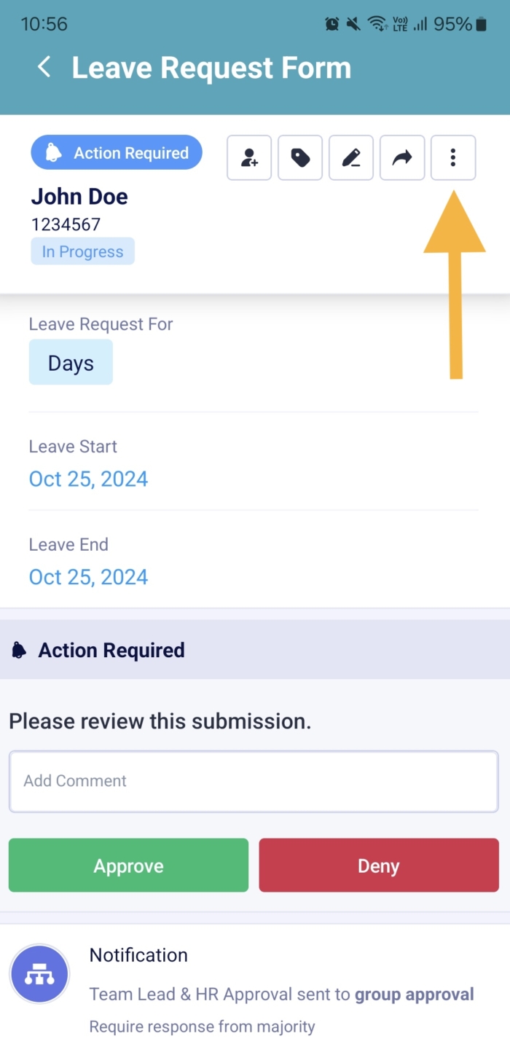This screenshot has width=510, height=1044.
Task: Open the group approval link
Action: point(414,994)
